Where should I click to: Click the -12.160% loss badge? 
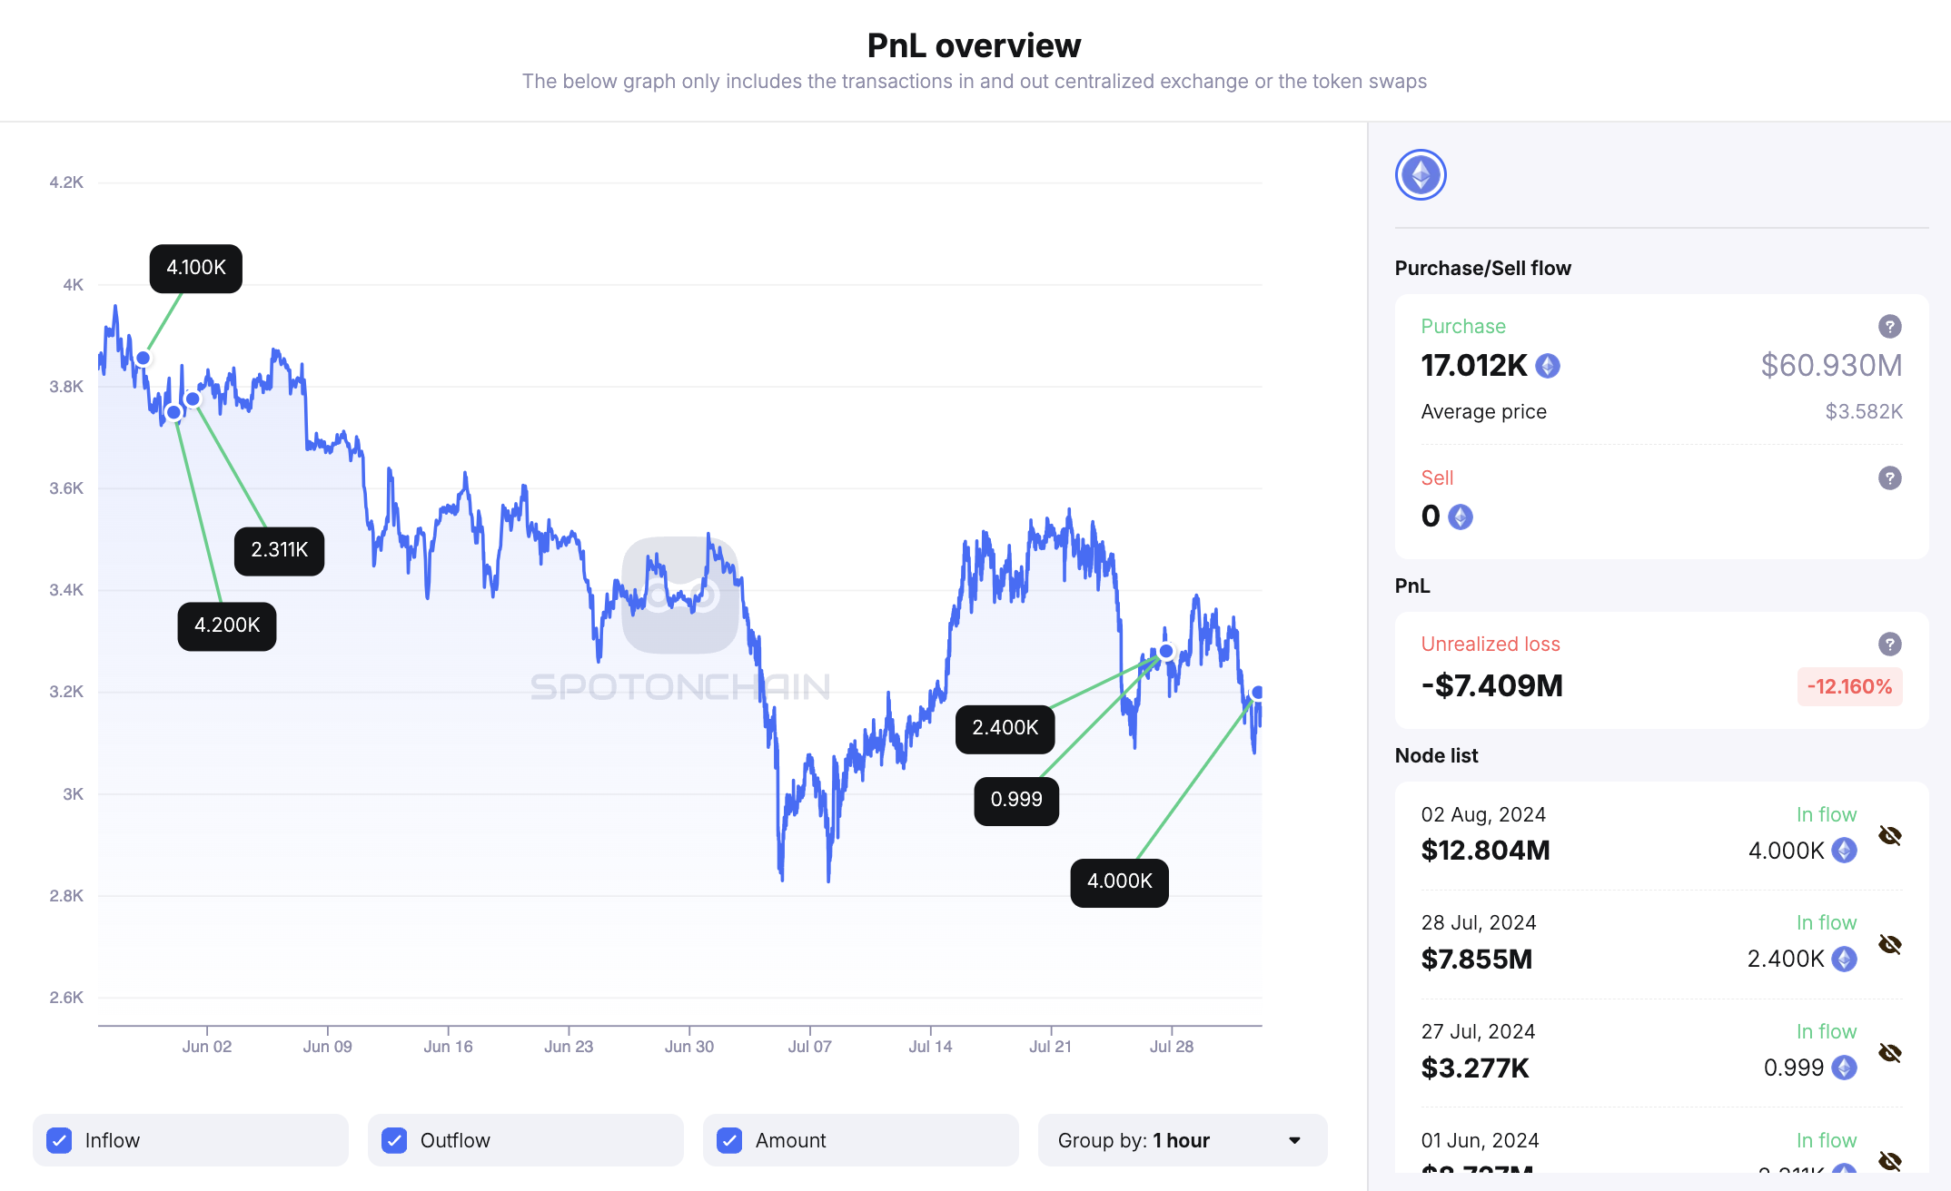pyautogui.click(x=1849, y=687)
